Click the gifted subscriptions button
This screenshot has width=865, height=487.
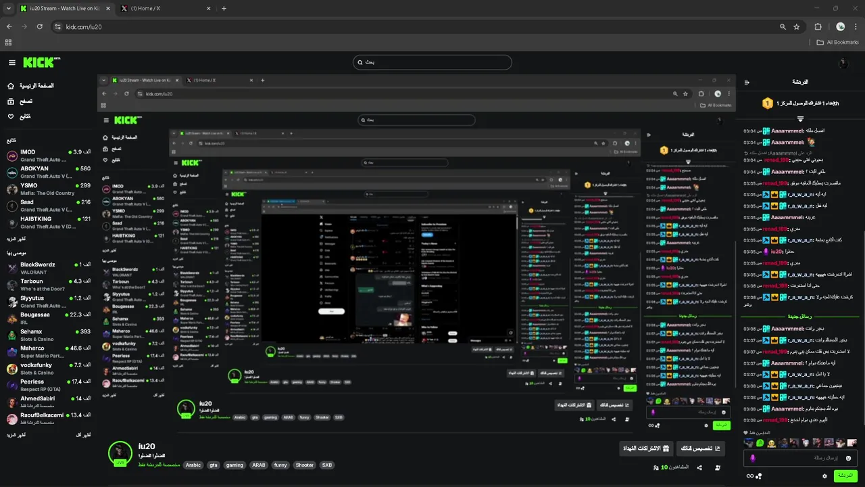(x=646, y=448)
